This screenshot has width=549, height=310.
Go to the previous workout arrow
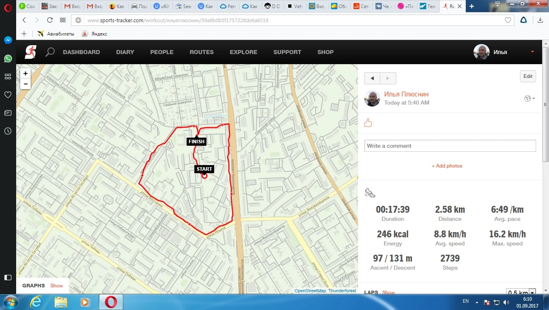[372, 78]
